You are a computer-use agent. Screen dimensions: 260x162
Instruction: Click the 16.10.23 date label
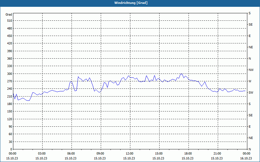tap(246, 158)
